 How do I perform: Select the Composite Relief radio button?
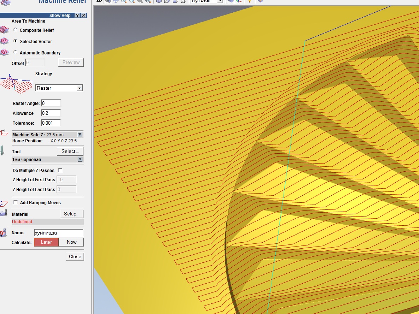pos(15,30)
